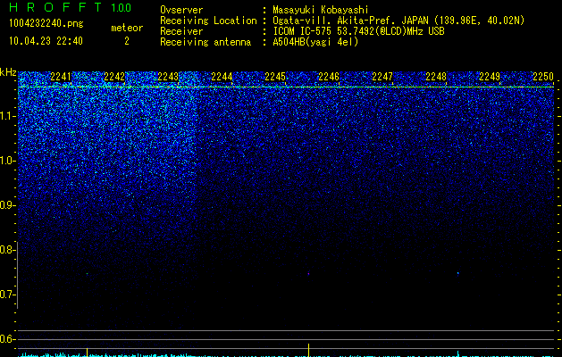This screenshot has height=357, width=562.
Task: Click the 2248 time marker
Action: 436,77
